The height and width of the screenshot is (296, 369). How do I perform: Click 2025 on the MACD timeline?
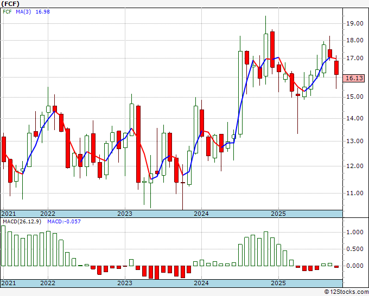pos(278,283)
